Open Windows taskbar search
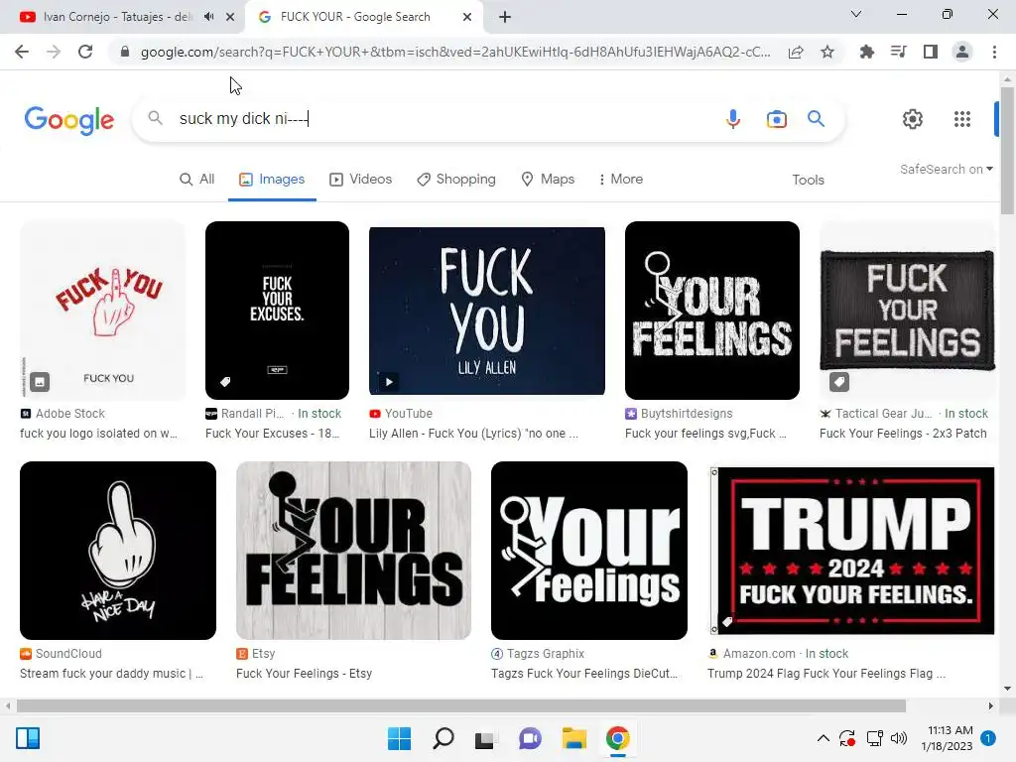This screenshot has height=762, width=1016. click(444, 738)
